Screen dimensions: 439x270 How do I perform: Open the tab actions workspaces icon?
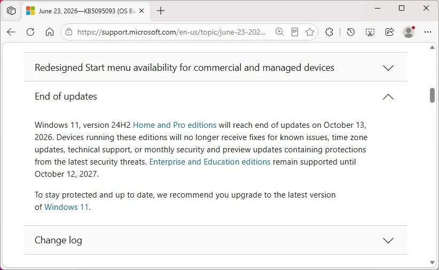pyautogui.click(x=11, y=11)
